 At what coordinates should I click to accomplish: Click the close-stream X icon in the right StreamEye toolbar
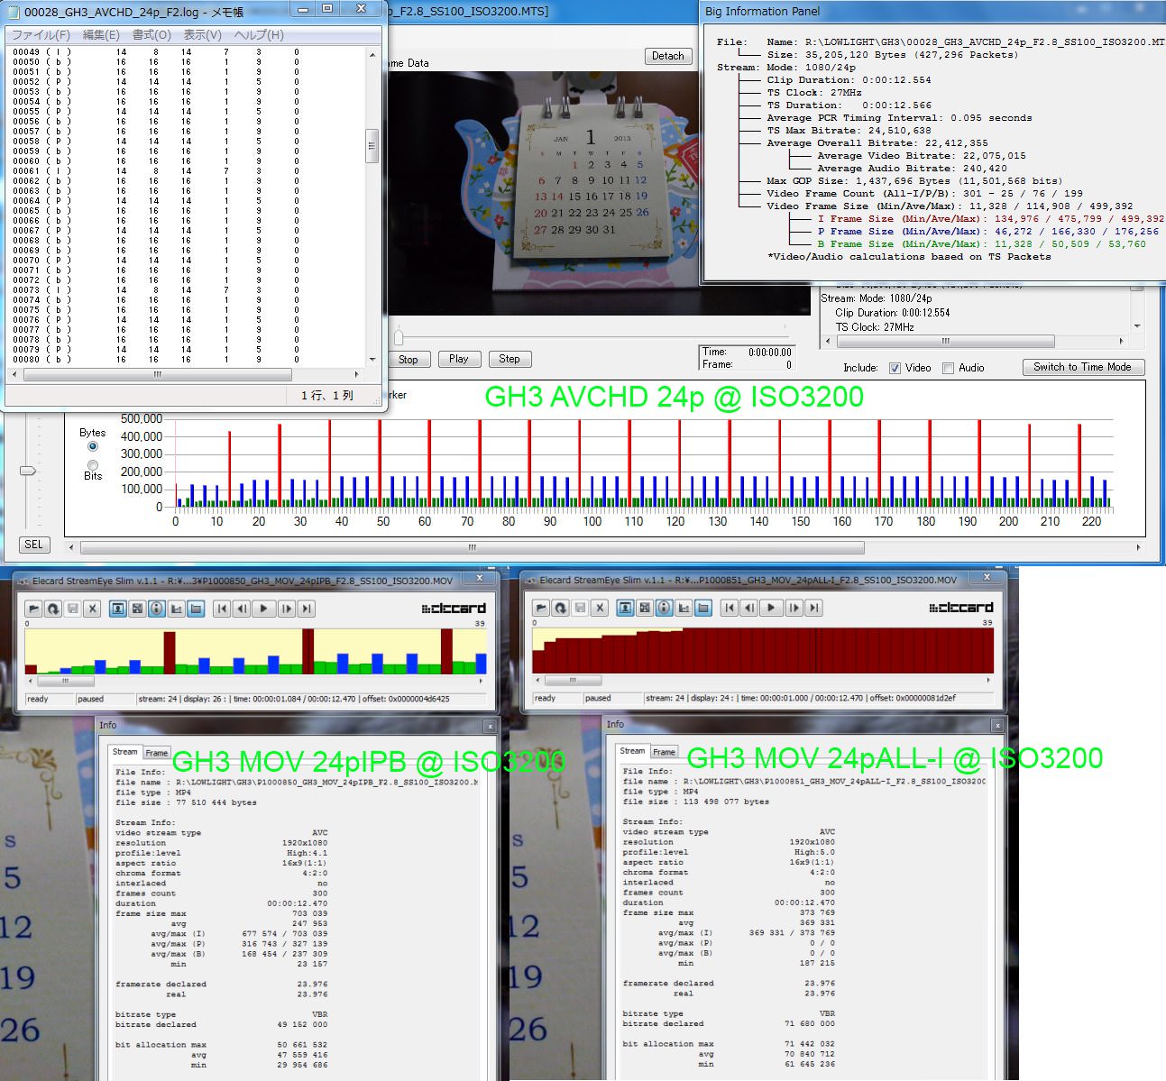tap(600, 608)
